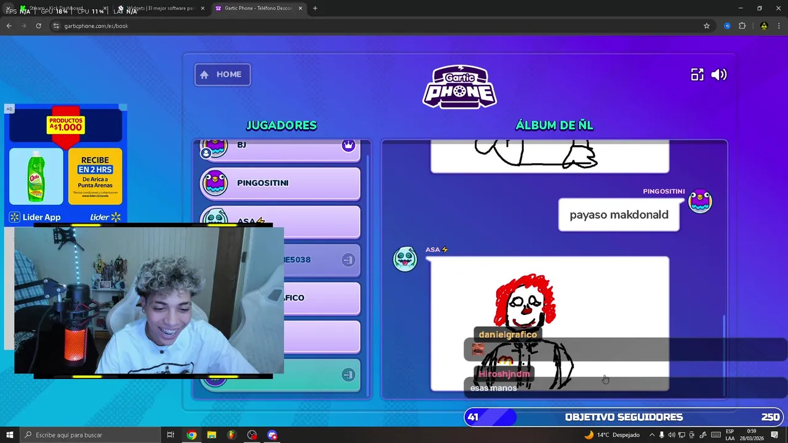Click the 'RECIBE EN 2 HRS' ad tile

pyautogui.click(x=95, y=176)
